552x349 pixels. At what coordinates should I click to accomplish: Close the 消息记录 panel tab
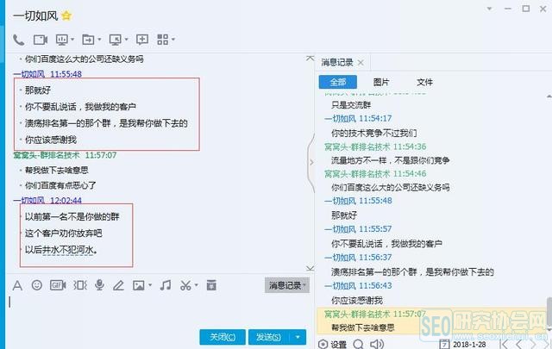[361, 63]
